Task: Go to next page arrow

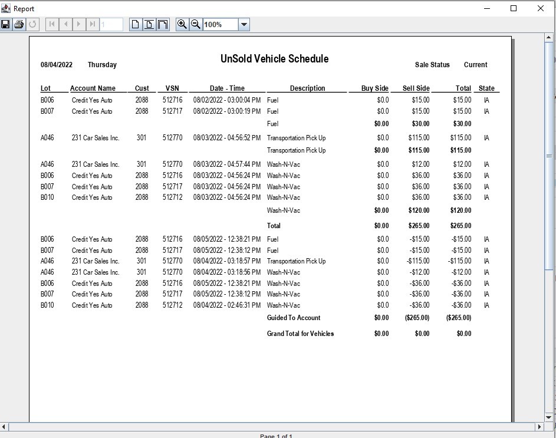Action: tap(79, 24)
